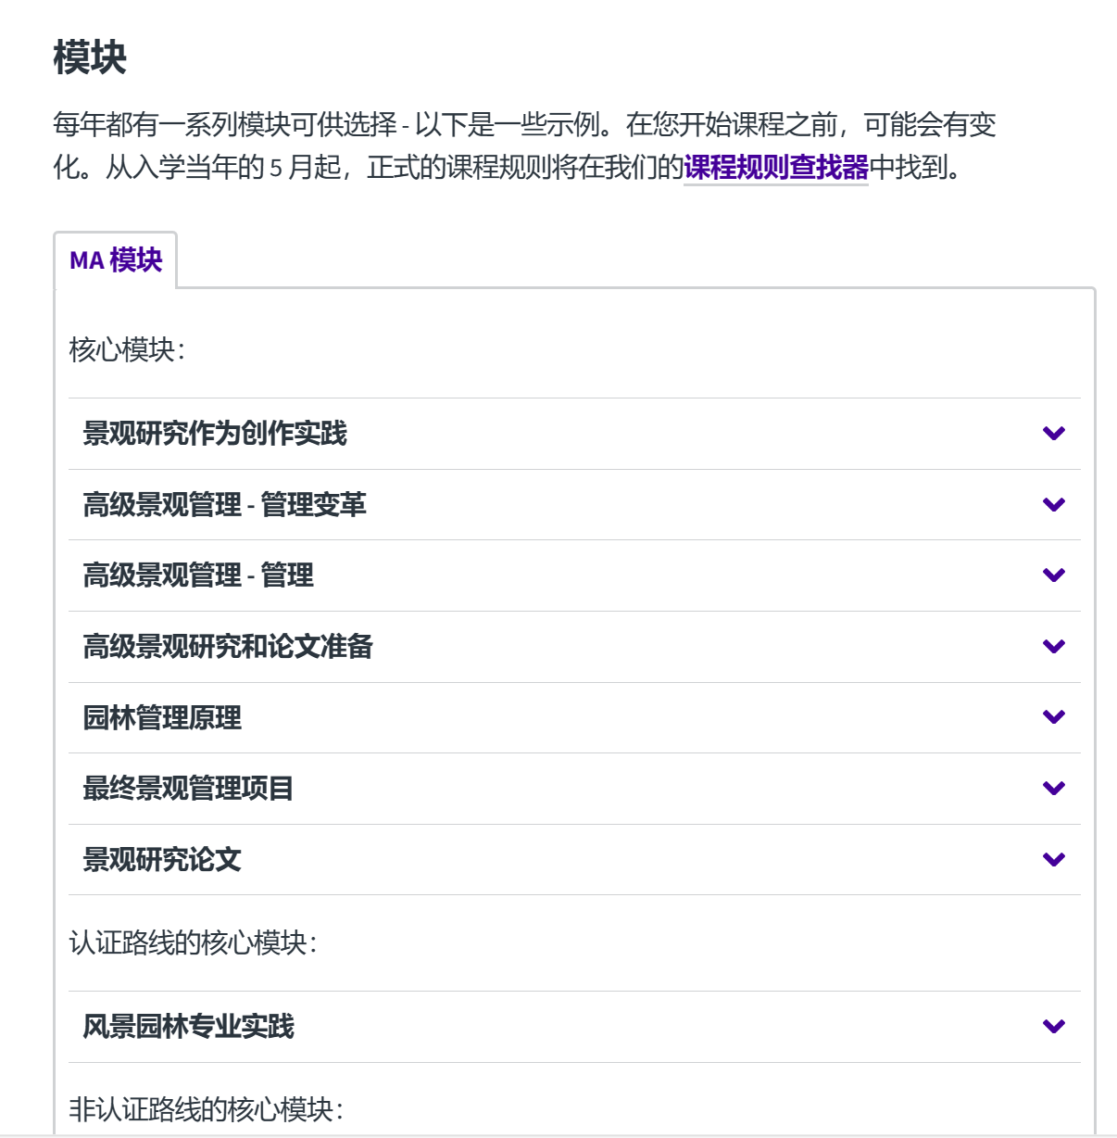Click chevron icon beside 高级景观管理 - 管理变革
This screenshot has width=1117, height=1138.
click(x=1053, y=505)
